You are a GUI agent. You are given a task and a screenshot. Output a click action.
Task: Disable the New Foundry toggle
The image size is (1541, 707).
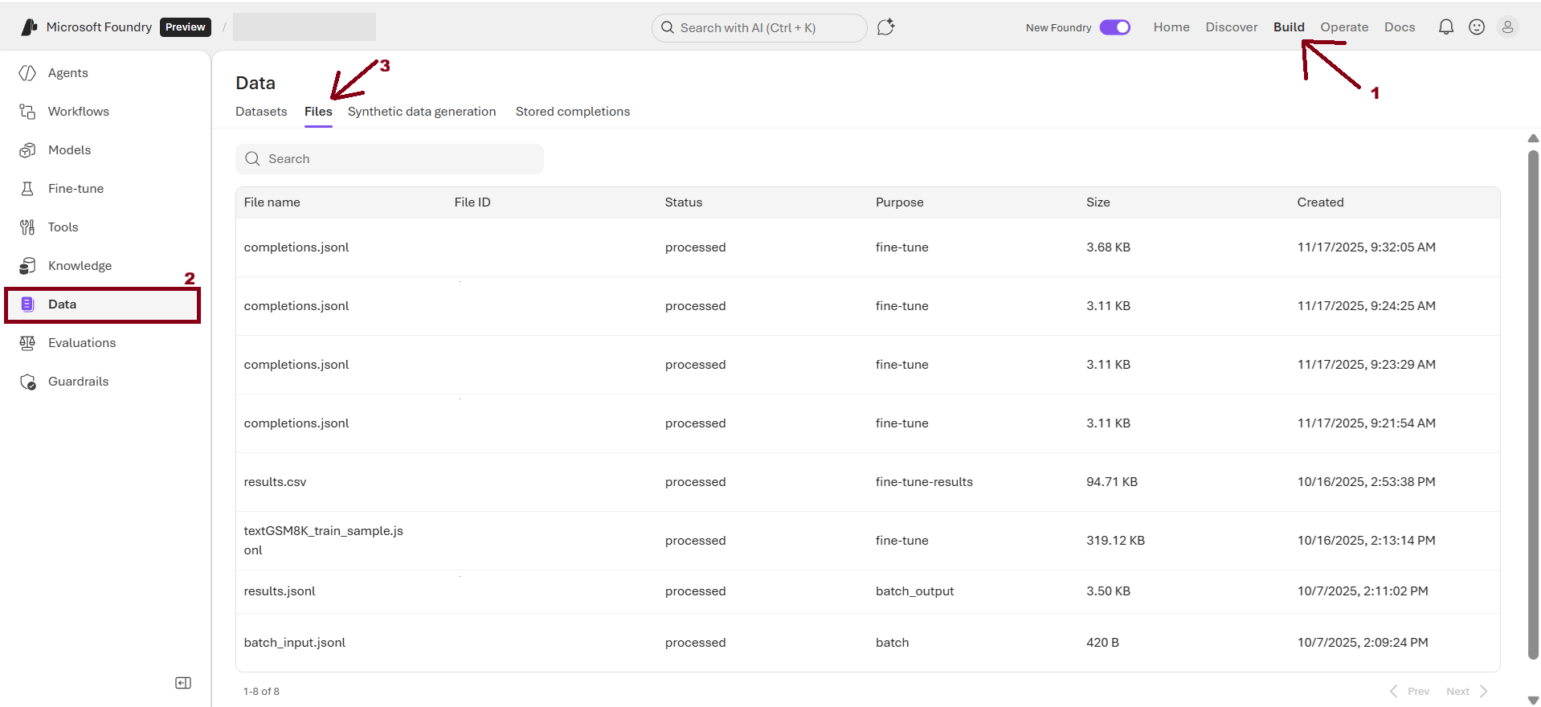[1114, 27]
